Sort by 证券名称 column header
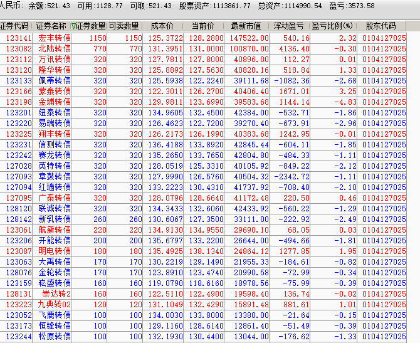Screen dimensions: 420x343 click(51, 26)
